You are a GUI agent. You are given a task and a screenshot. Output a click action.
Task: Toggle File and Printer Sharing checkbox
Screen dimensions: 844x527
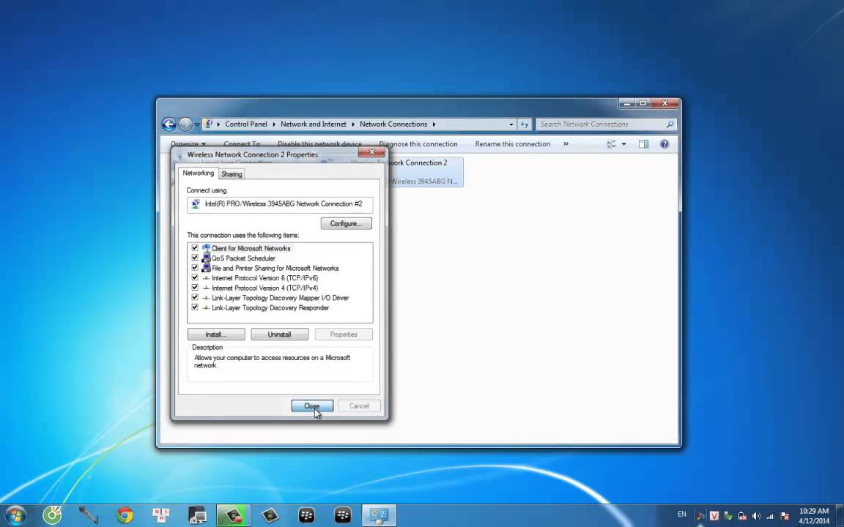coord(195,268)
